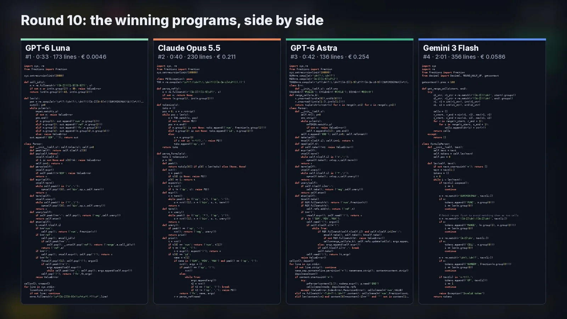
Task: Click the teal-green accent bar above GPT-6 Astra
Action: [349, 39]
